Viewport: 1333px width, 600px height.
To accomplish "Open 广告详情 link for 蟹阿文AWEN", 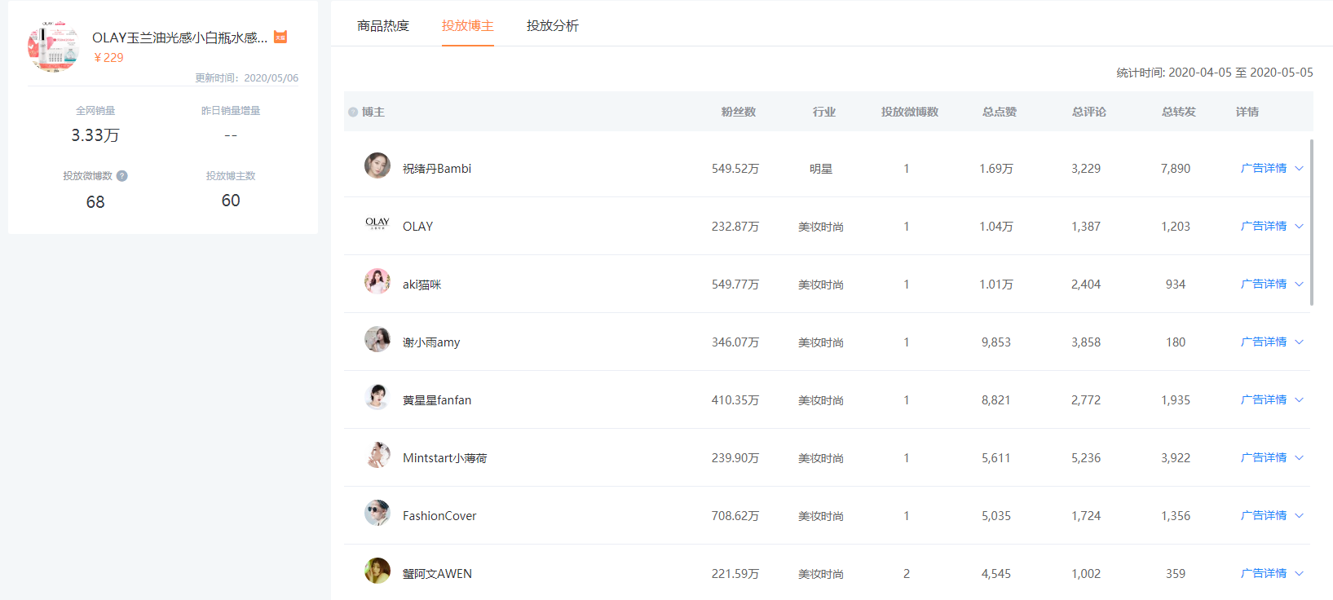I will pos(1264,574).
